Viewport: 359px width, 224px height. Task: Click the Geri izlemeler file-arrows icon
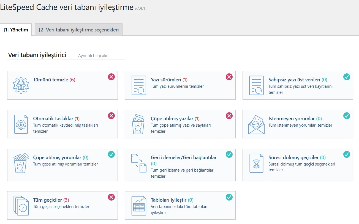click(x=139, y=163)
